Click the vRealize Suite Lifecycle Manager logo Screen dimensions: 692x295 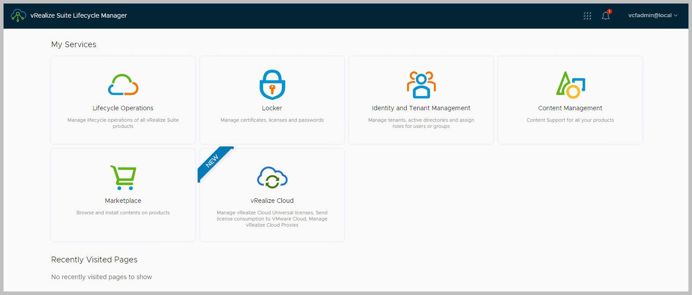(x=18, y=15)
